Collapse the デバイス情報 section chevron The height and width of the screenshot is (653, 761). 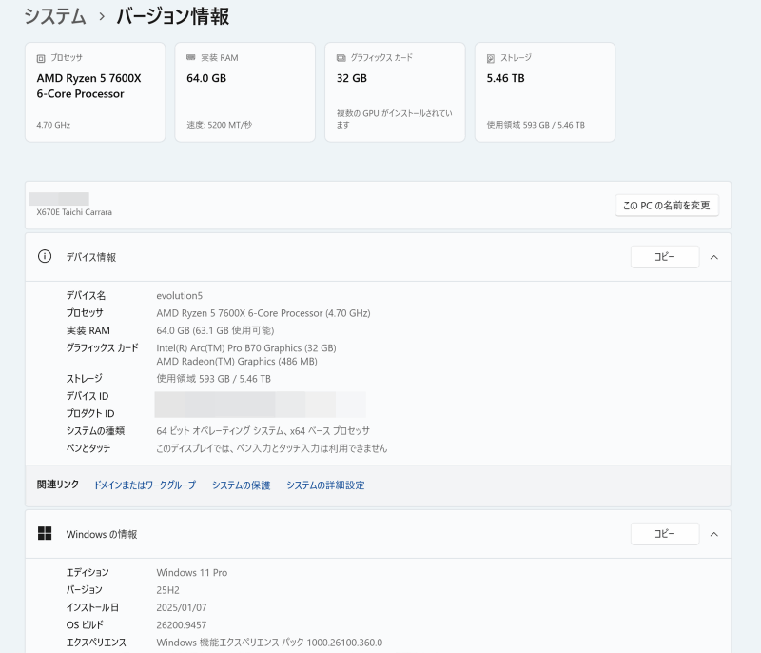click(714, 257)
